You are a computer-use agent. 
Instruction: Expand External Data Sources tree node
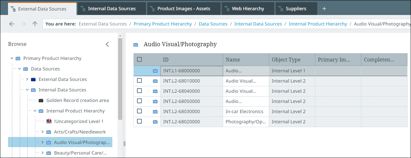27,79
